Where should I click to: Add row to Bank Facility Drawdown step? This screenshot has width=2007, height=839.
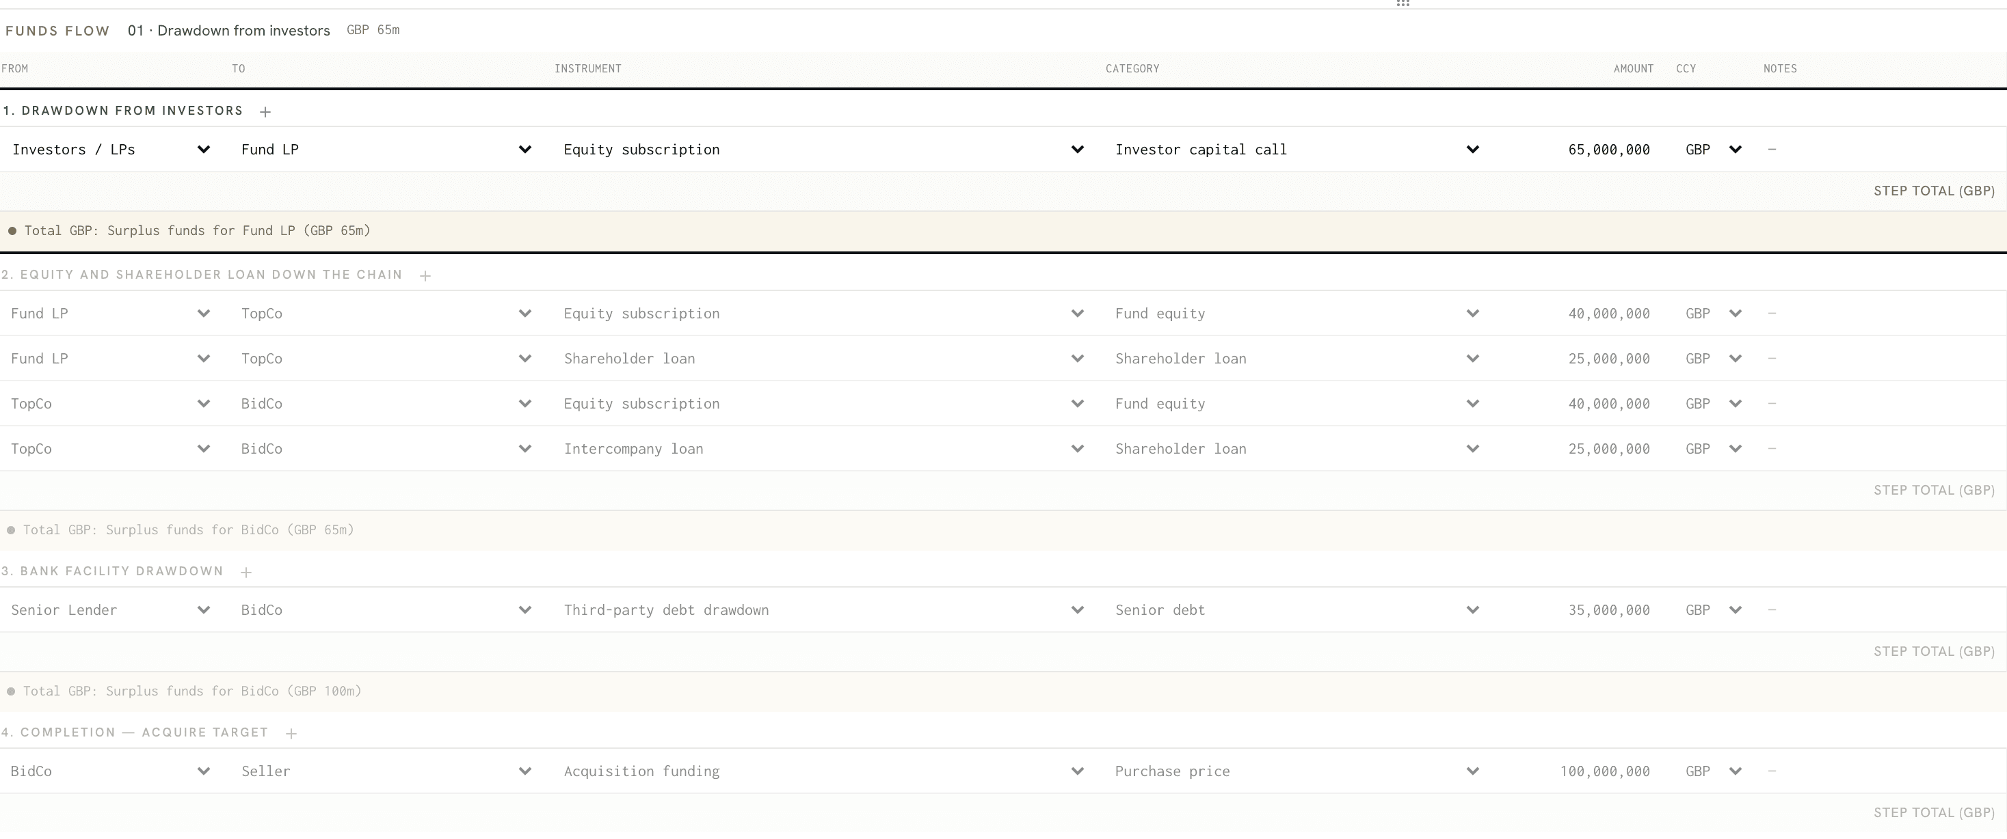[246, 572]
